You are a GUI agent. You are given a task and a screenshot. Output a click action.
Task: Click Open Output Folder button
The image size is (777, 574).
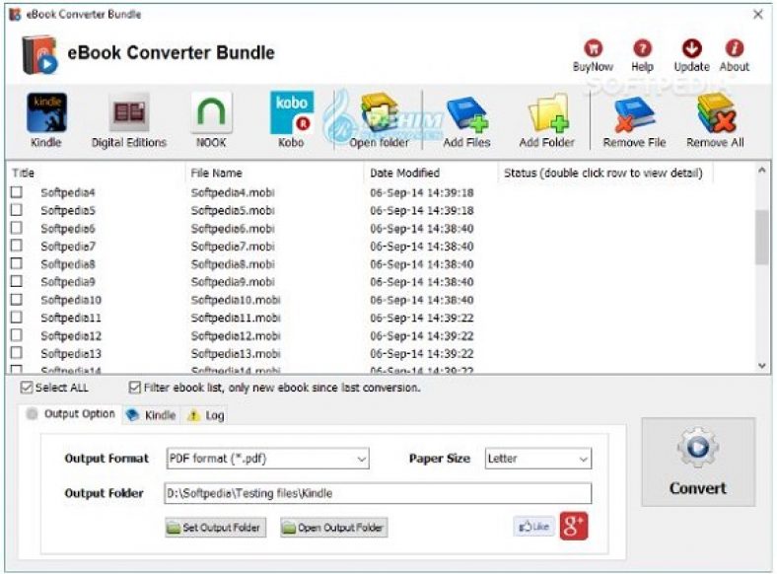(x=334, y=528)
